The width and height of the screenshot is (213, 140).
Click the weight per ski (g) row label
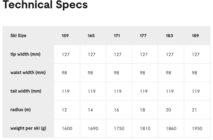click(28, 128)
